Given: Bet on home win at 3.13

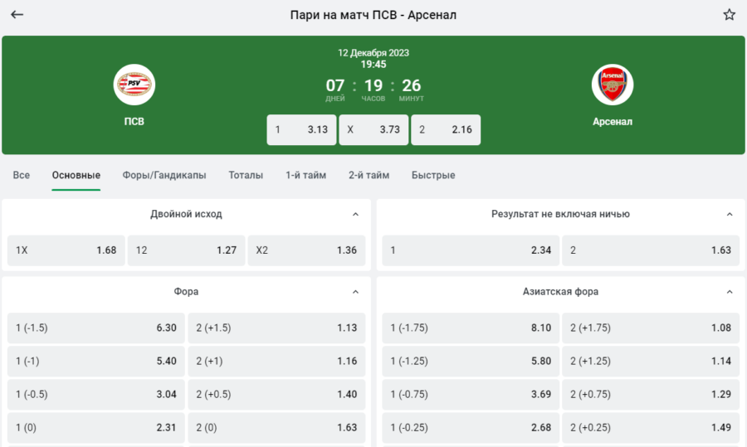Looking at the screenshot, I should (301, 129).
